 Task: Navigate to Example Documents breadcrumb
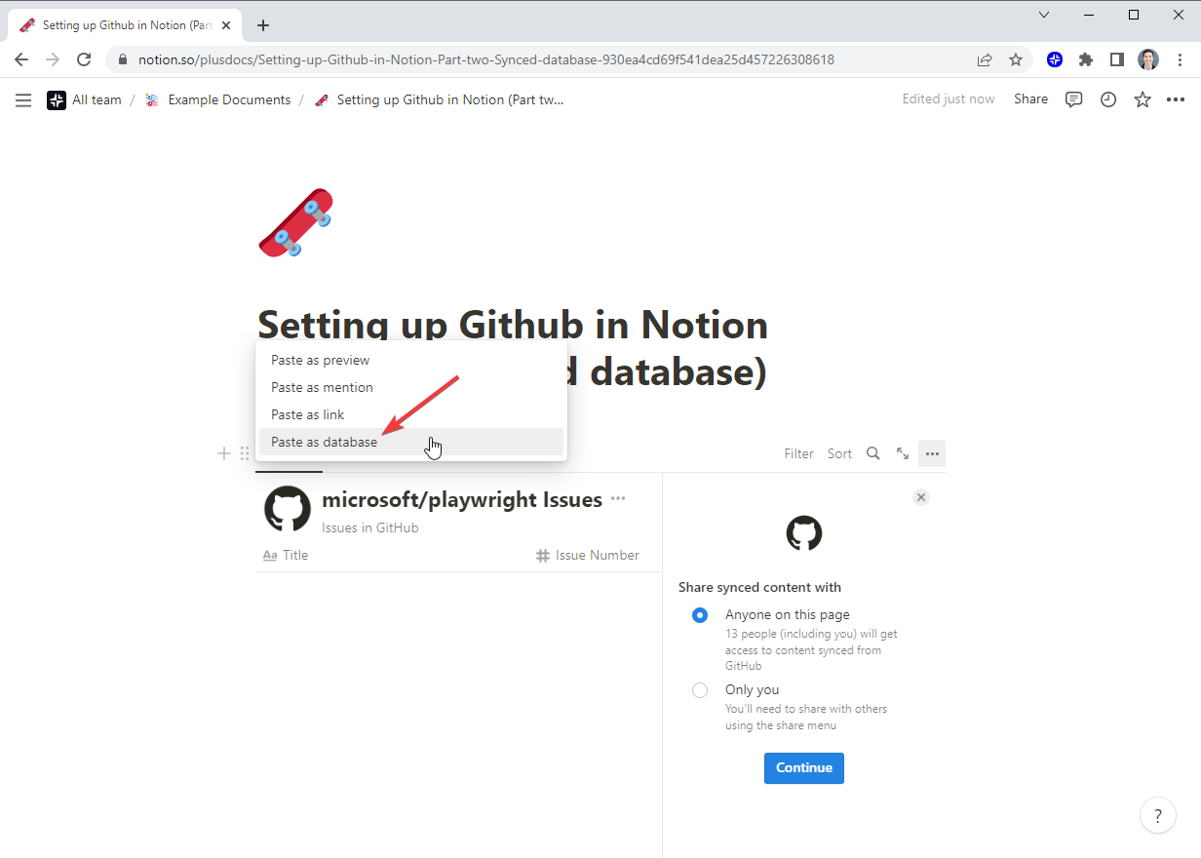[217, 99]
